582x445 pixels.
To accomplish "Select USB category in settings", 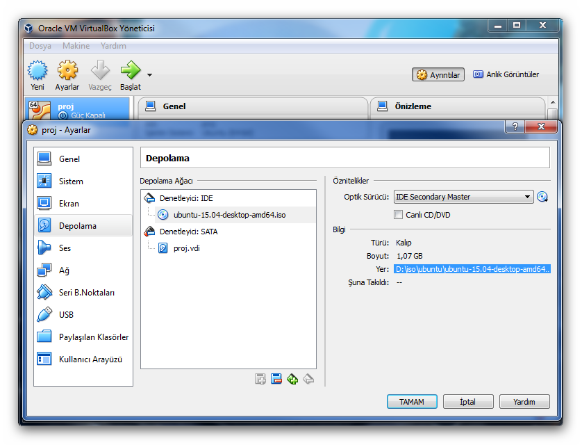I will [83, 315].
